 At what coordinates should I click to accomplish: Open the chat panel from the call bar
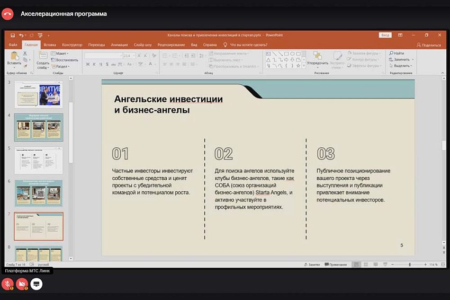tap(36, 284)
